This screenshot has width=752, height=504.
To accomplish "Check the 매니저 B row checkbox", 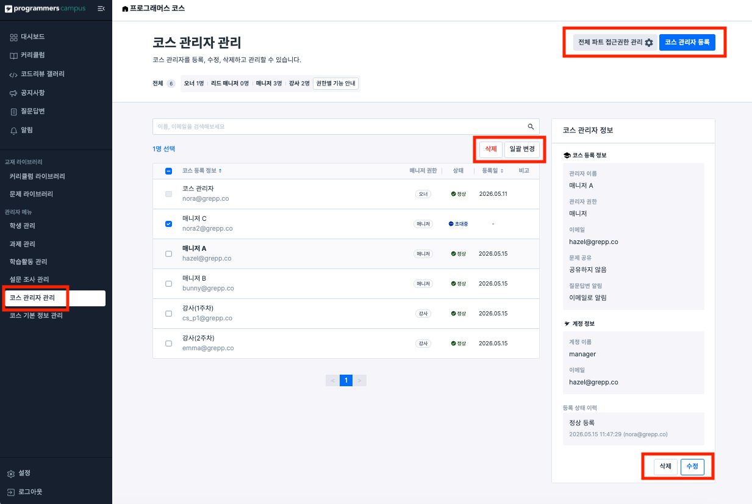I will pos(168,284).
